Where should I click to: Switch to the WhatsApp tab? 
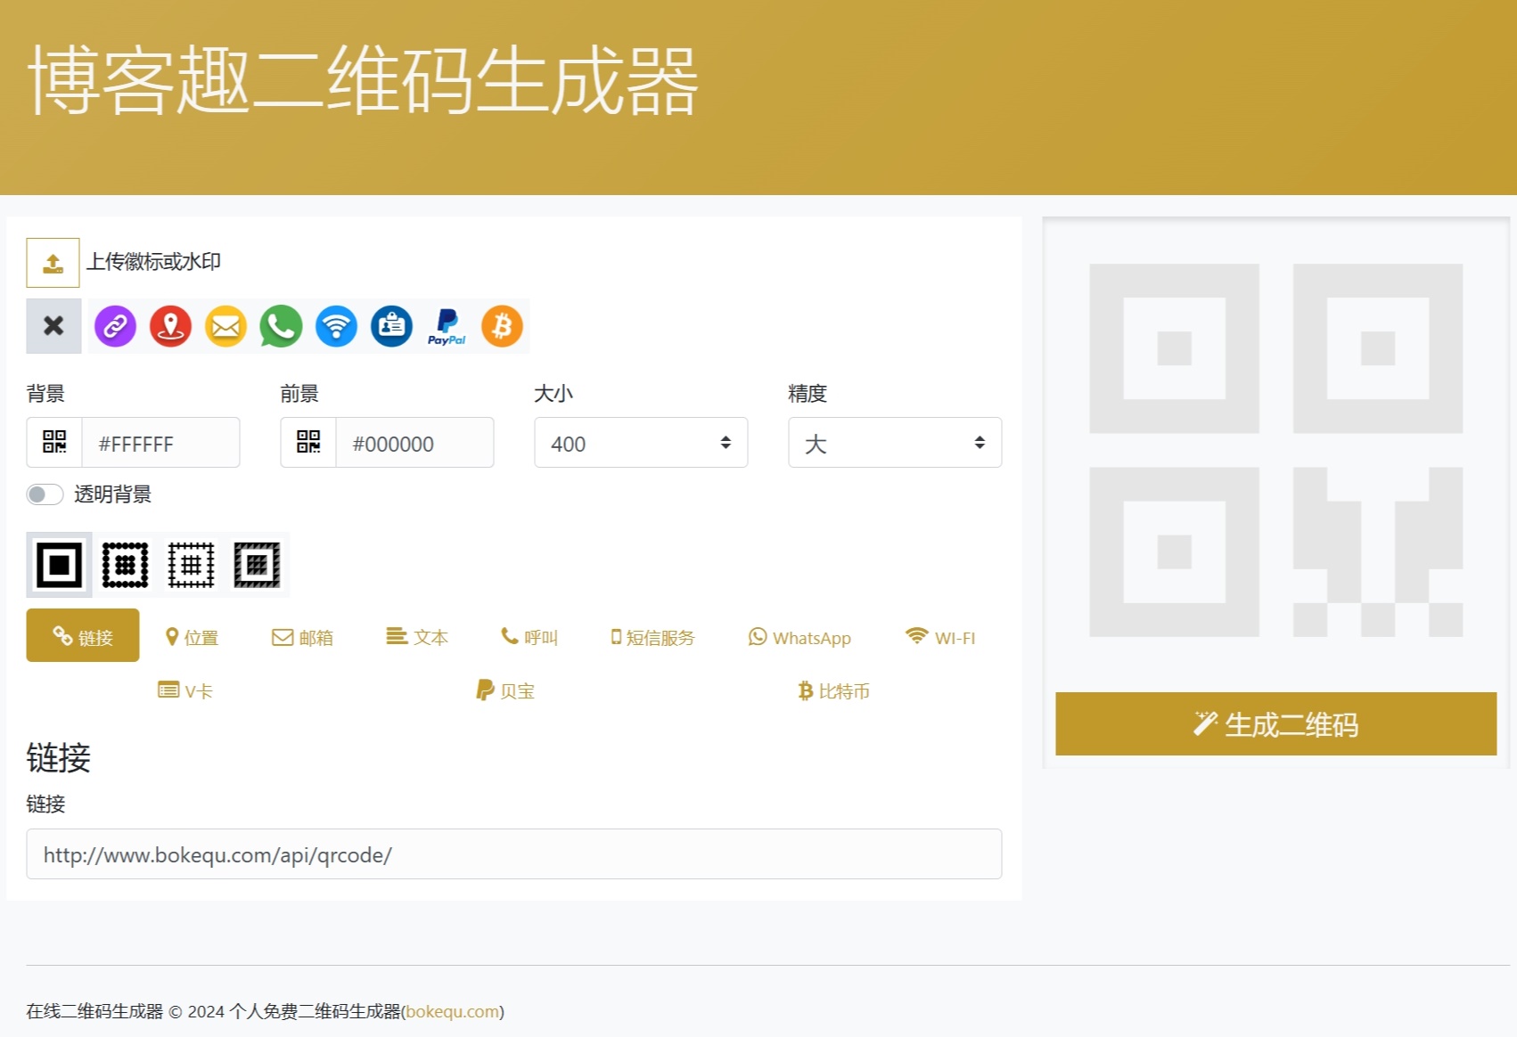[x=799, y=637]
